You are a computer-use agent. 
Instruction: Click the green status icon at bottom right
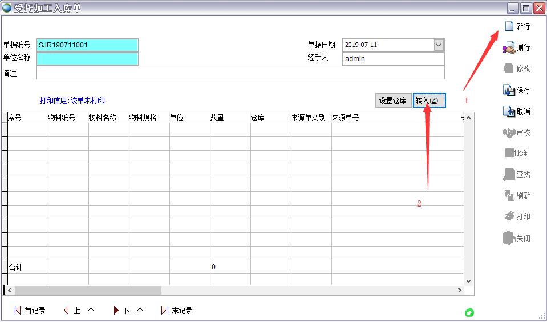(x=469, y=312)
